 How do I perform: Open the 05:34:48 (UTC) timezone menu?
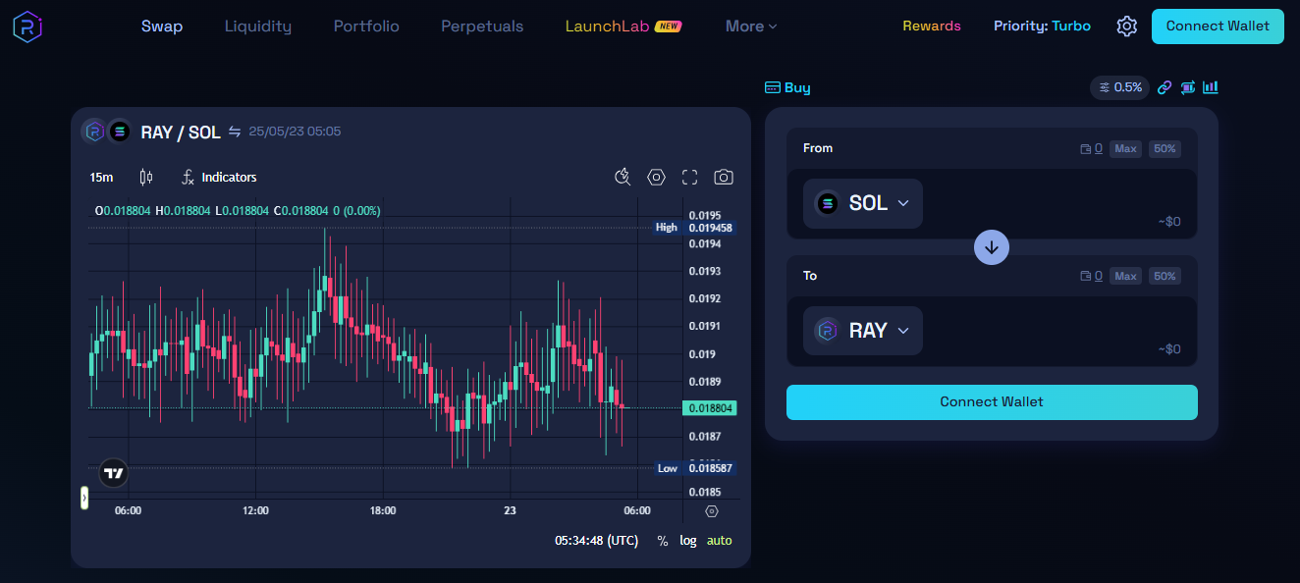pos(596,541)
